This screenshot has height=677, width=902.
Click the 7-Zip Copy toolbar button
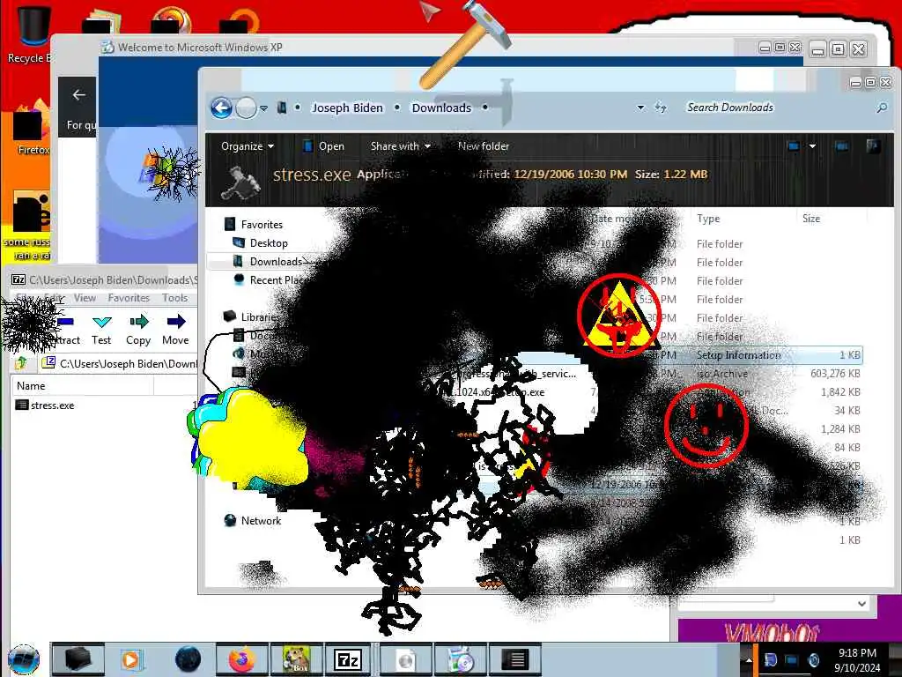point(138,330)
